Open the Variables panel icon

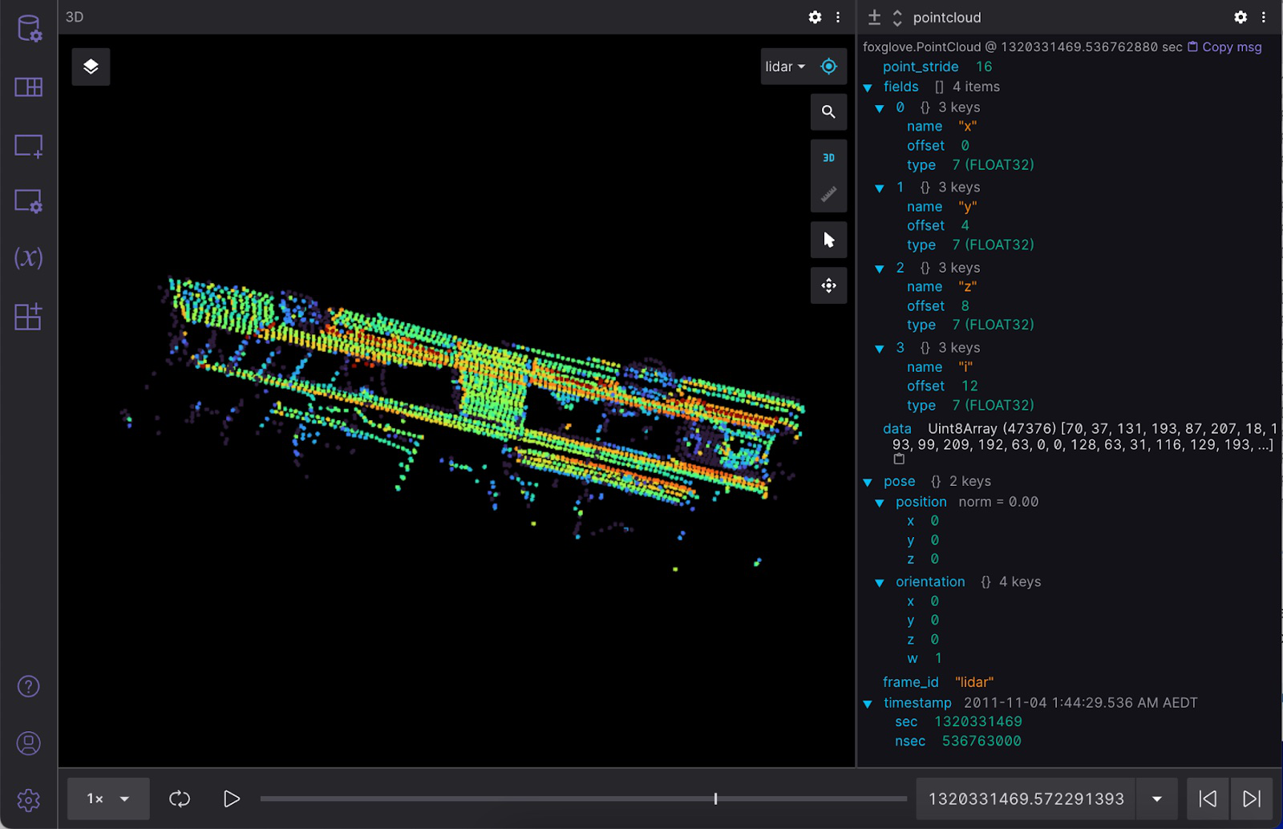tap(28, 258)
